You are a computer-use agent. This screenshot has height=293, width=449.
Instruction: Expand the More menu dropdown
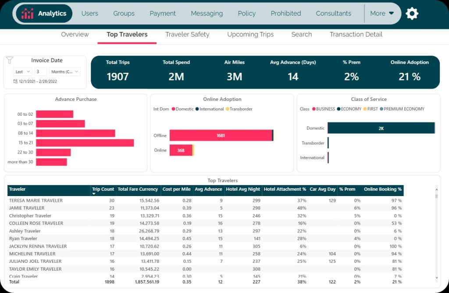click(x=381, y=14)
